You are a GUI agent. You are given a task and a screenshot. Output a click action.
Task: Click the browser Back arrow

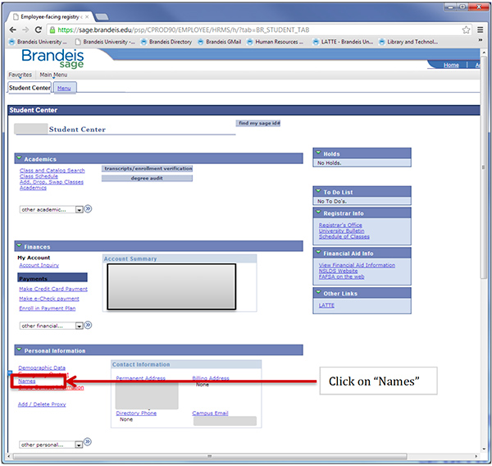(12, 30)
